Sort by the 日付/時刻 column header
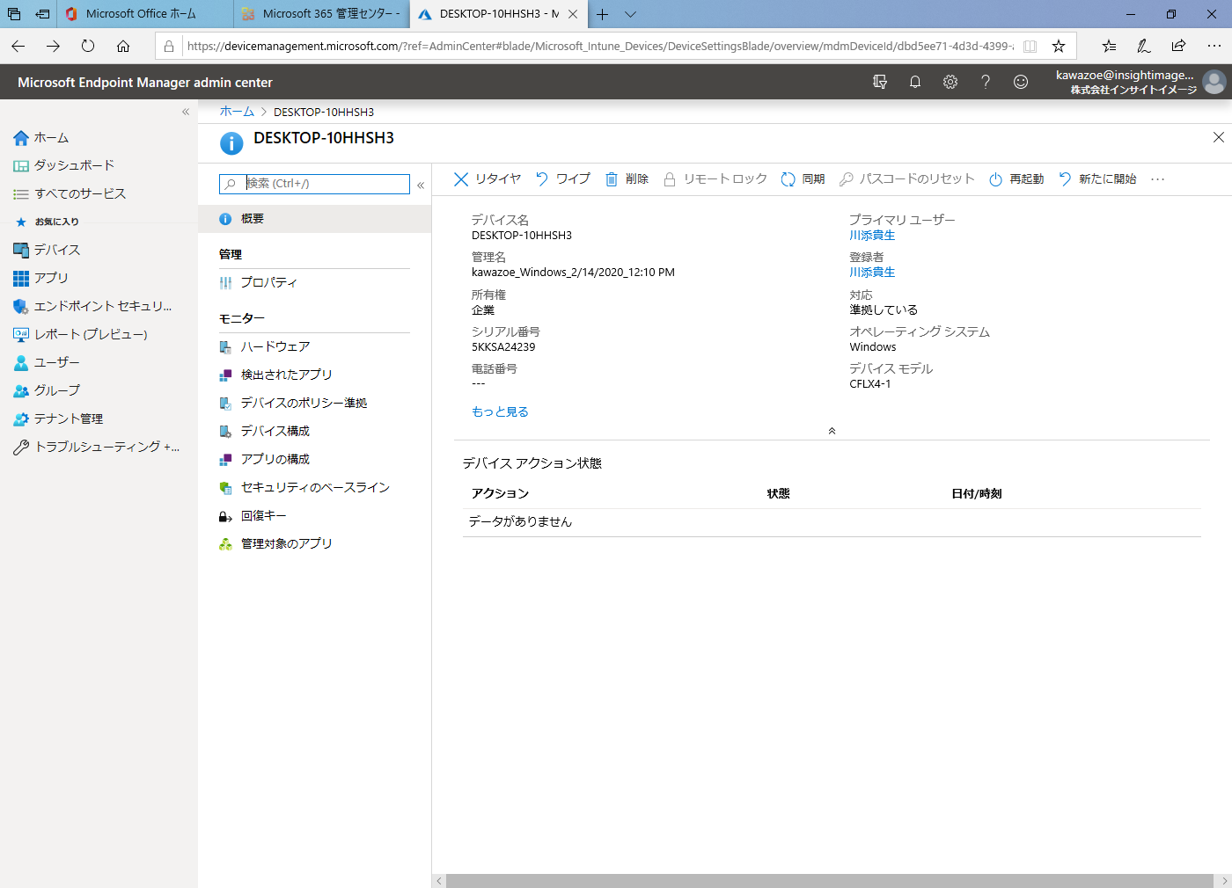 (977, 494)
